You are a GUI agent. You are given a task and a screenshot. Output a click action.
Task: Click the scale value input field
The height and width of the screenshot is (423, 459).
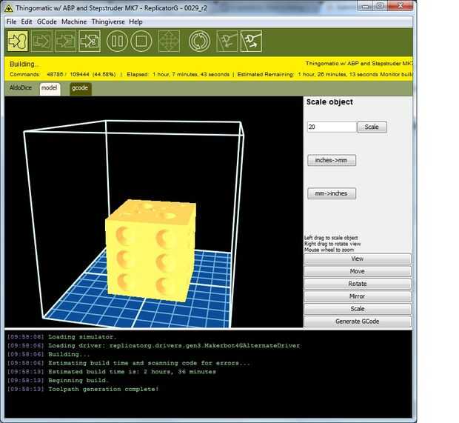coord(332,127)
